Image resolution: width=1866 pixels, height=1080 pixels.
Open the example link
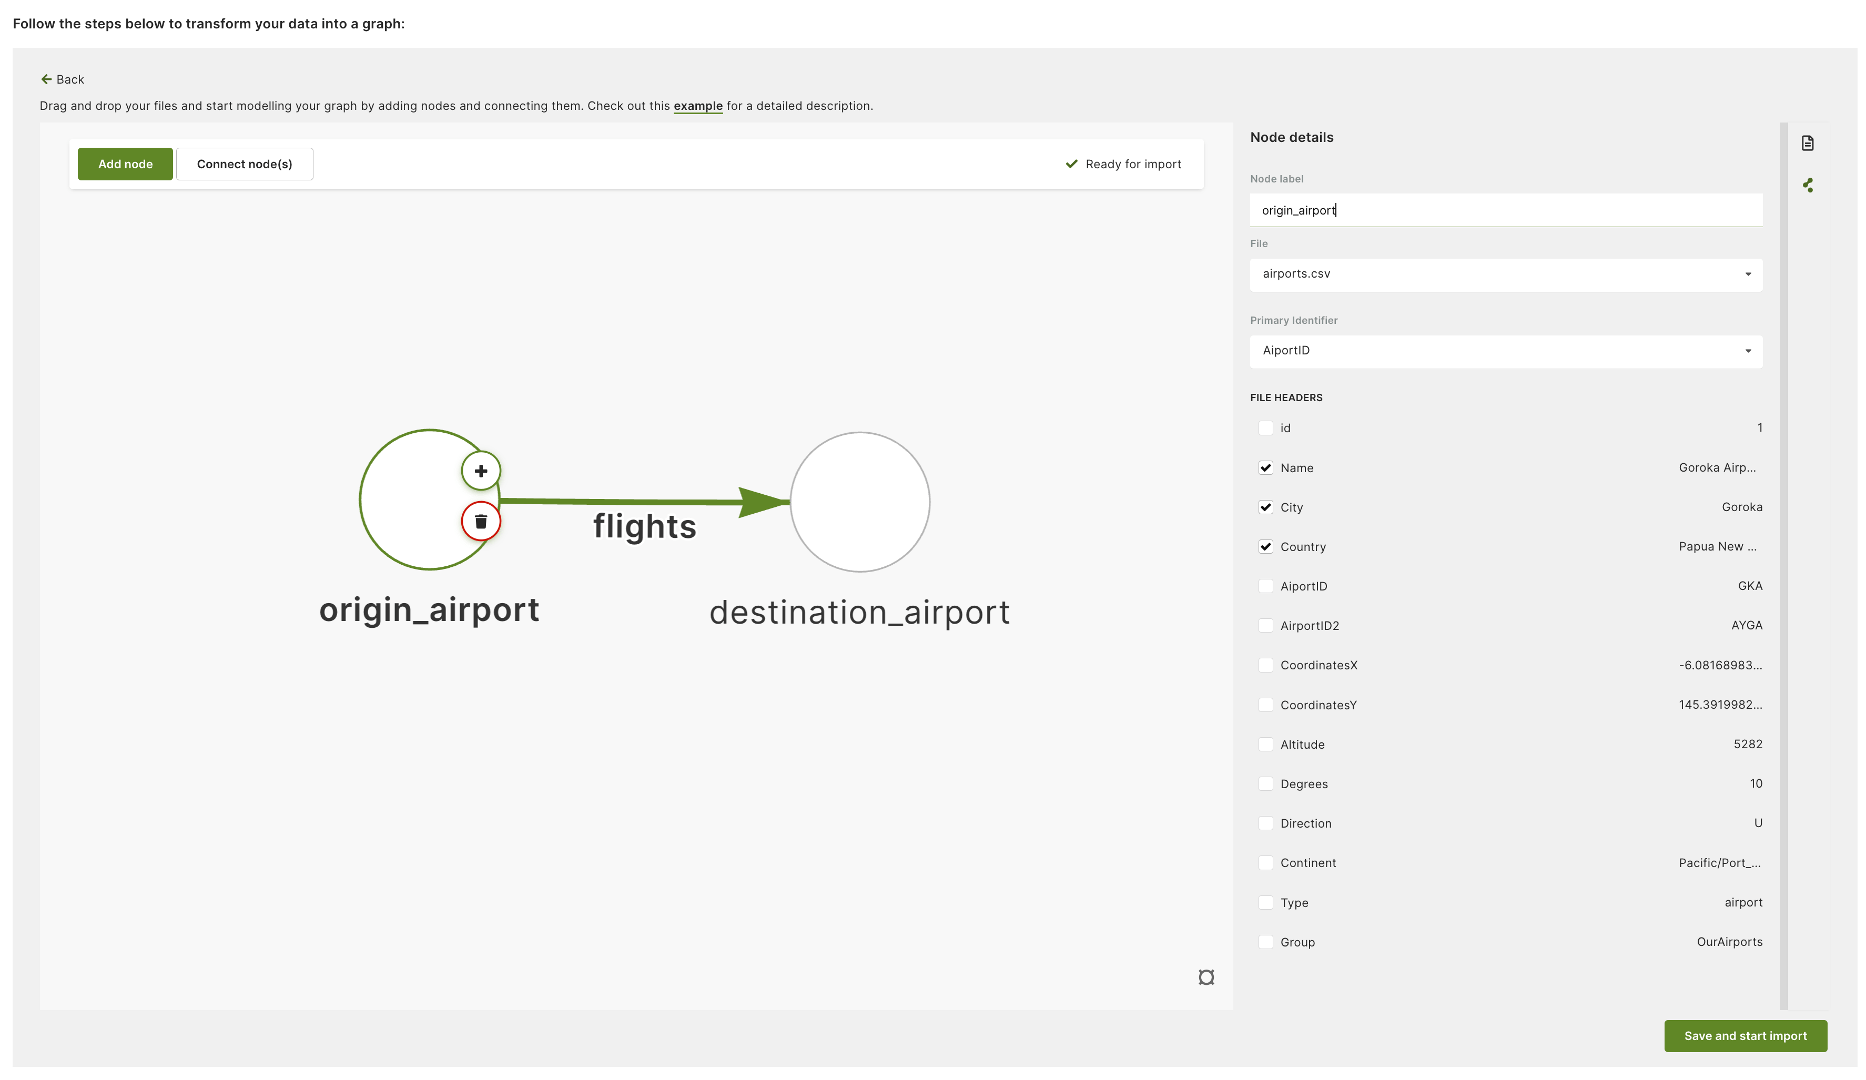[x=697, y=106]
